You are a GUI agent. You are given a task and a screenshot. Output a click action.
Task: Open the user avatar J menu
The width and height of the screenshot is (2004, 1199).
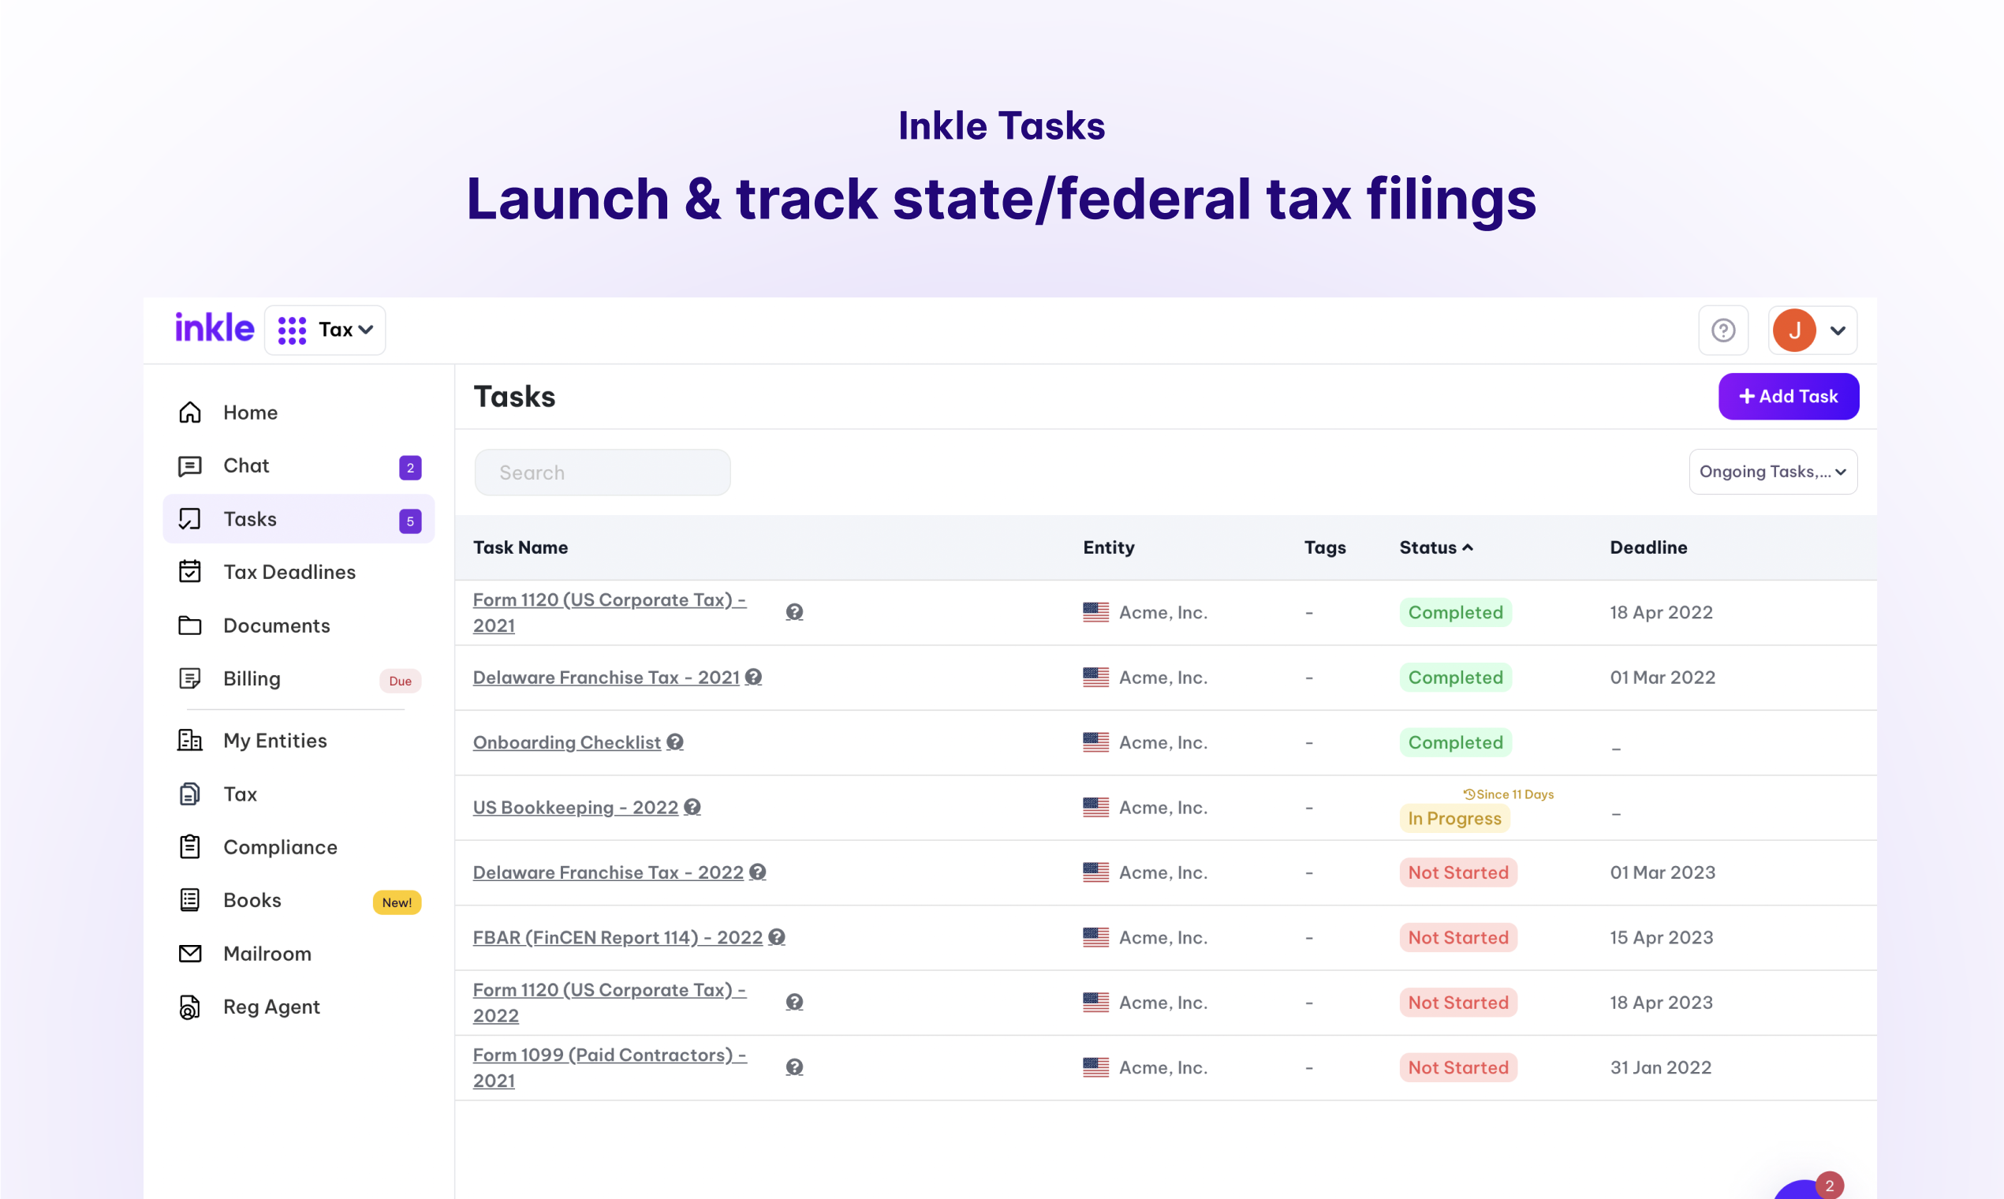point(1812,331)
